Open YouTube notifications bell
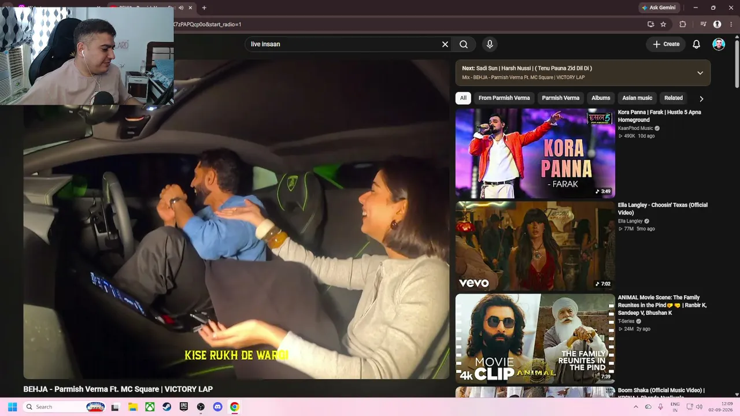This screenshot has height=416, width=740. [697, 44]
